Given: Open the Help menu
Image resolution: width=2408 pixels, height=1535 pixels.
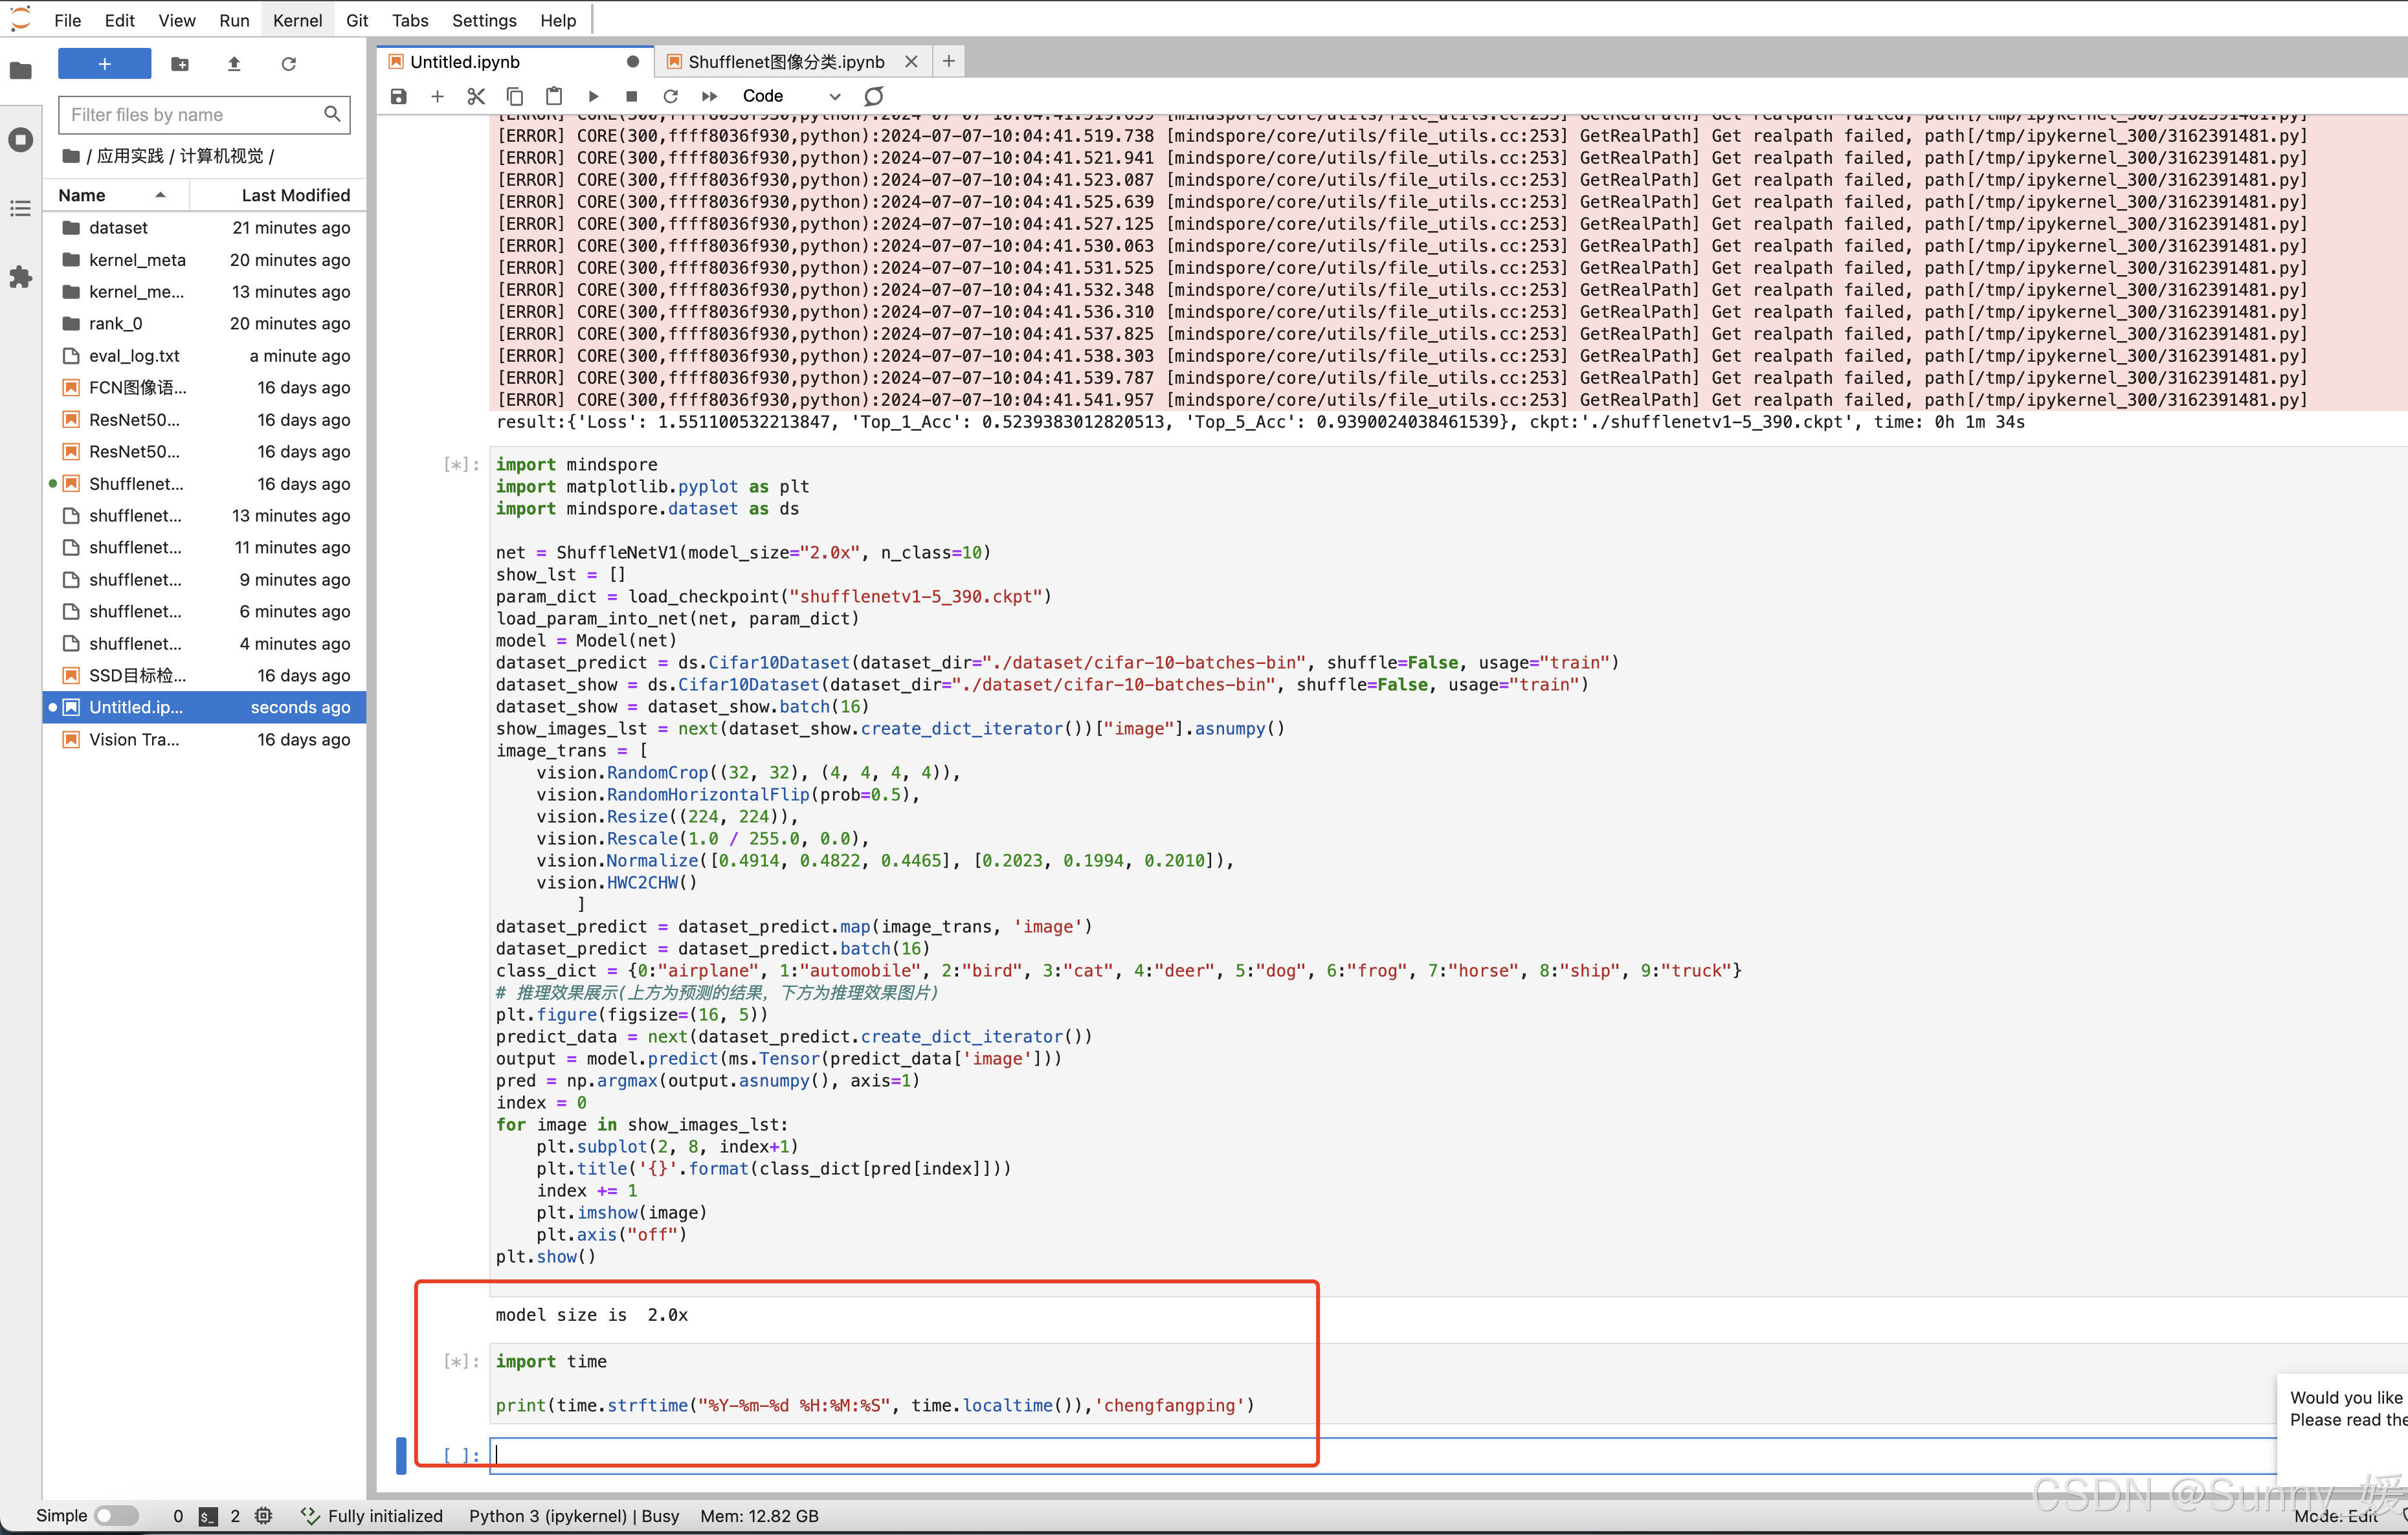Looking at the screenshot, I should (558, 20).
